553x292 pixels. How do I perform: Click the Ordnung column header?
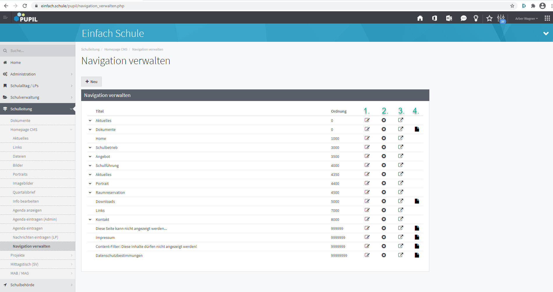pos(339,111)
